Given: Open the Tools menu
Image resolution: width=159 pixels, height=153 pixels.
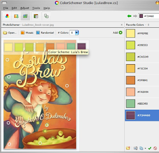Looking at the screenshot, I should coord(36,8).
